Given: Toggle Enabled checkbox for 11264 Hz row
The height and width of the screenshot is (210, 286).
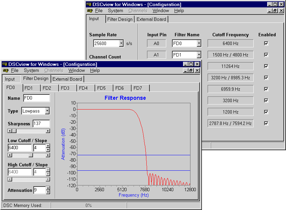Looking at the screenshot, I should point(266,66).
